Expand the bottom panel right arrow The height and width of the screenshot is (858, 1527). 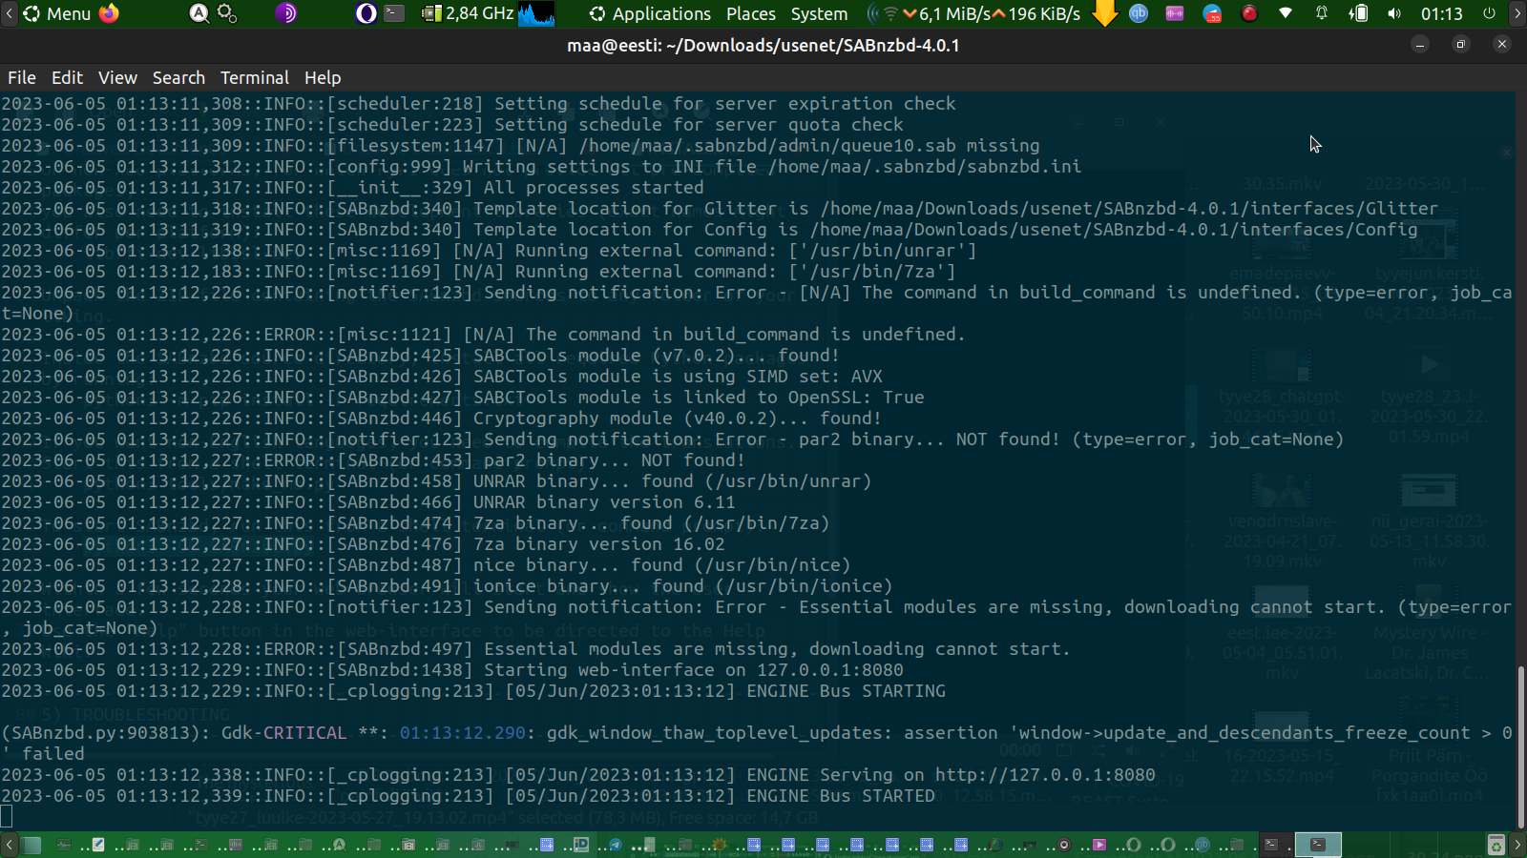(1517, 845)
